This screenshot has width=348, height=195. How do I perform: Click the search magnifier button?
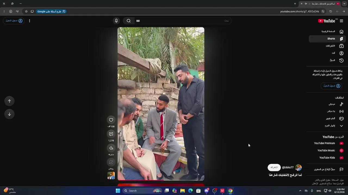[x=129, y=21]
